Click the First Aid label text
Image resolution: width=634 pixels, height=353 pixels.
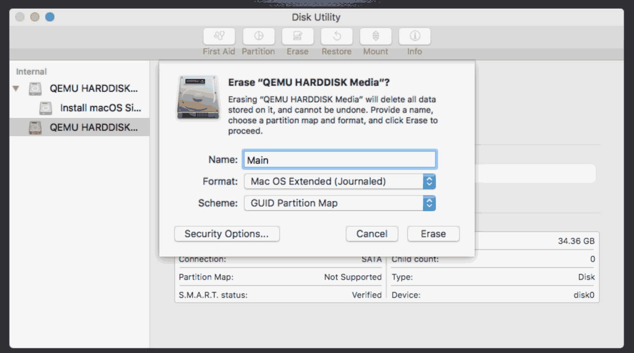(219, 51)
